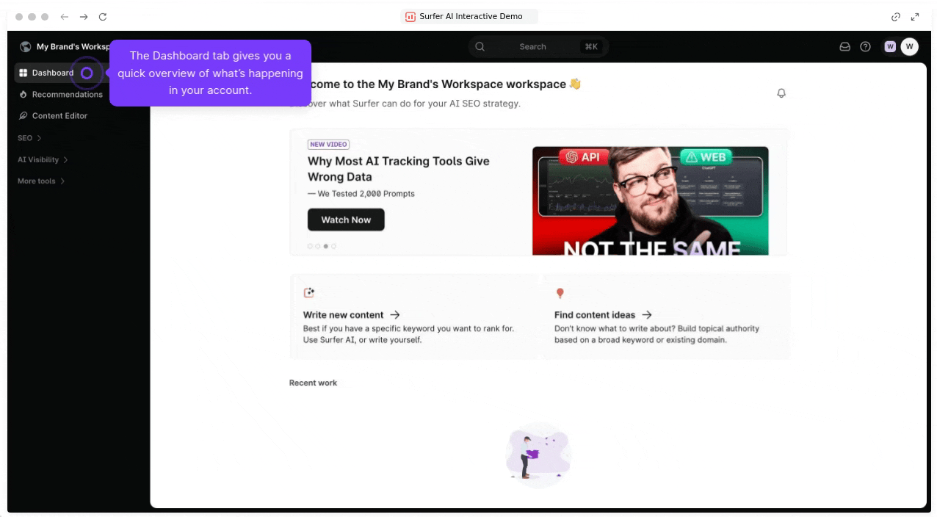
Task: Copy link via chain icon
Action: click(896, 16)
